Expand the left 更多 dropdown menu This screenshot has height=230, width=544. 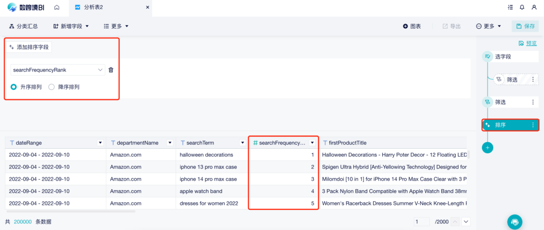point(116,26)
